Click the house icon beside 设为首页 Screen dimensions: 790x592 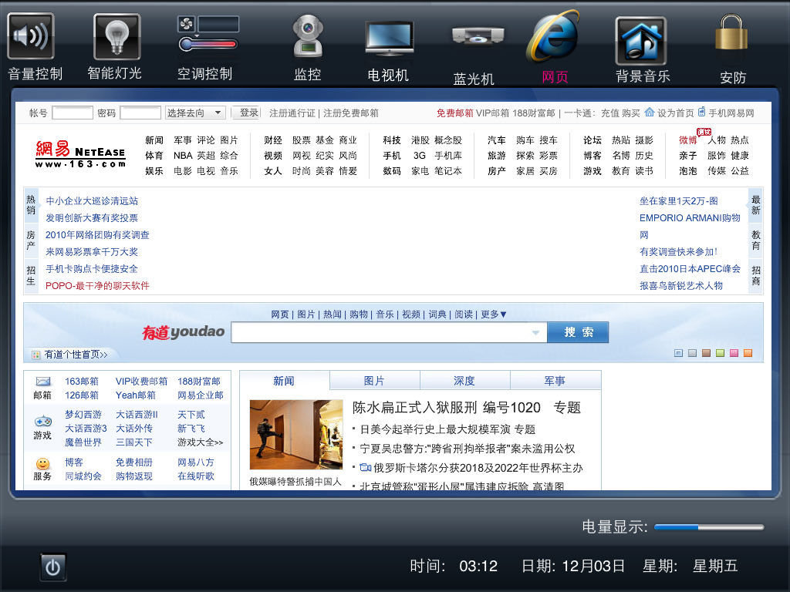click(650, 112)
